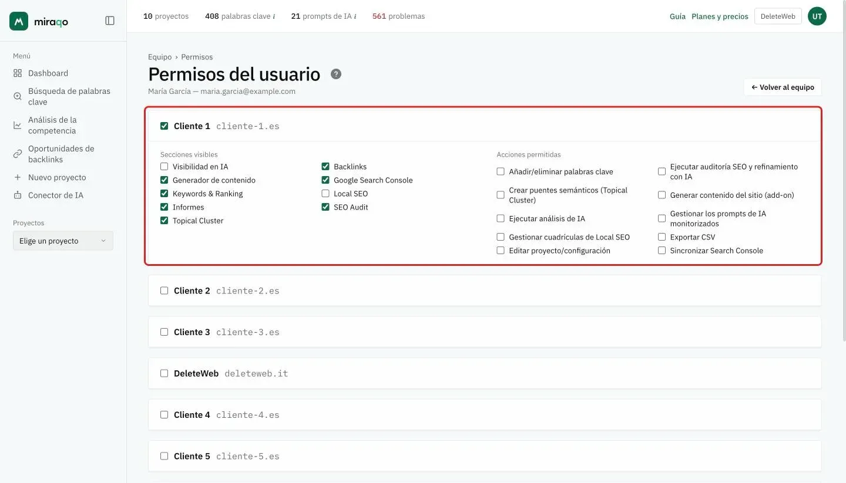Uncheck the SEO Audit section

tap(325, 207)
